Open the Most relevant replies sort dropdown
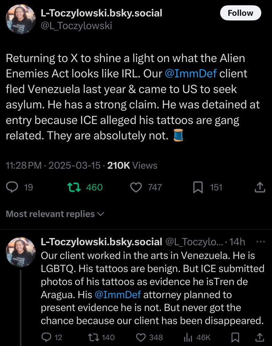The height and width of the screenshot is (346, 272). click(55, 214)
